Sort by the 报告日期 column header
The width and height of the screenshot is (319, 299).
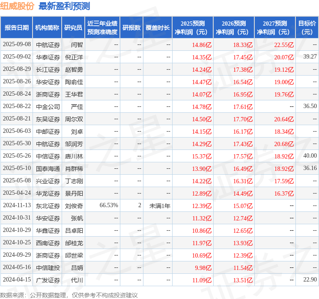pos(17,28)
